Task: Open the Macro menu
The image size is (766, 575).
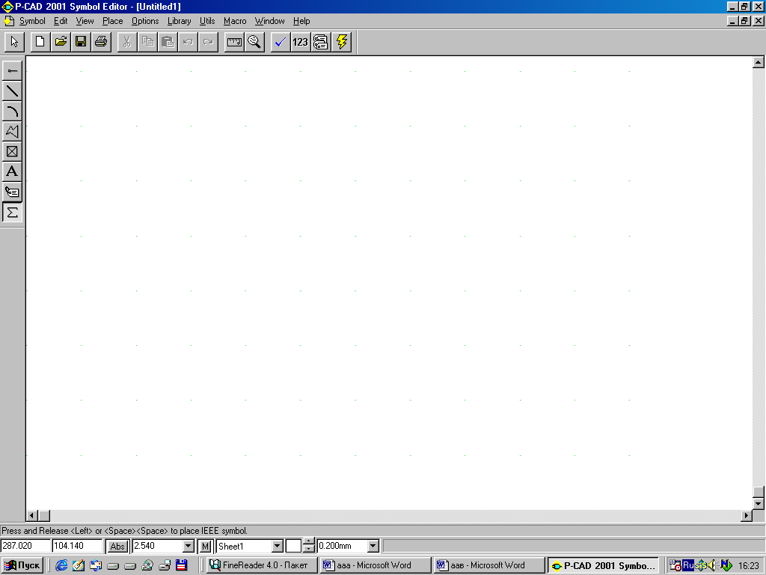Action: point(235,21)
